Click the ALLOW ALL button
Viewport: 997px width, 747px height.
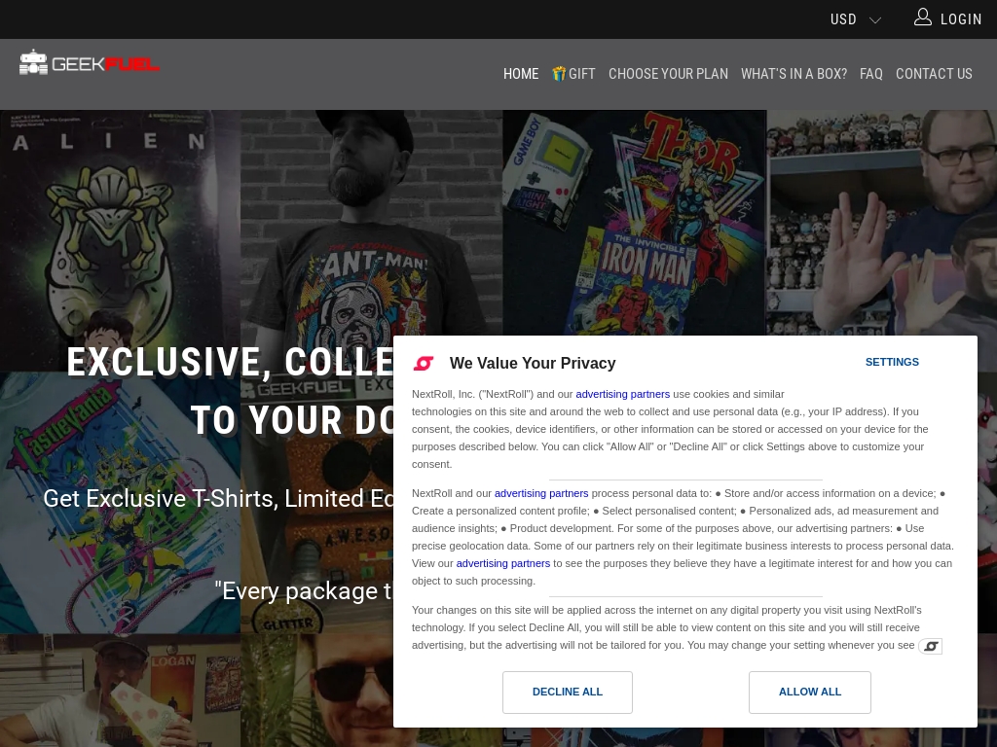(x=810, y=693)
